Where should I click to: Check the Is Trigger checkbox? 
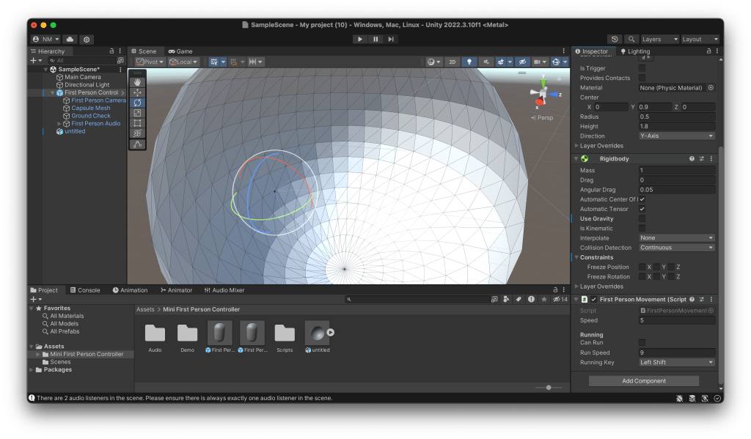[642, 68]
